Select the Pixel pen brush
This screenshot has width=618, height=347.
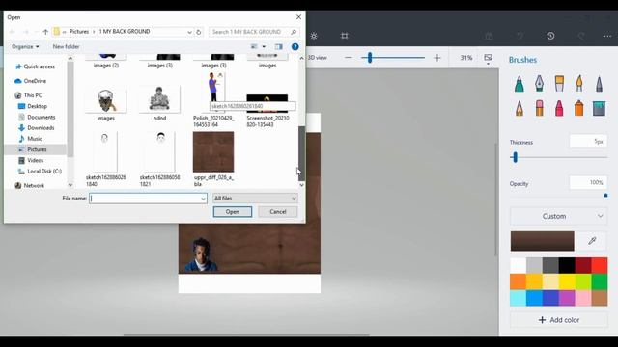(x=599, y=84)
